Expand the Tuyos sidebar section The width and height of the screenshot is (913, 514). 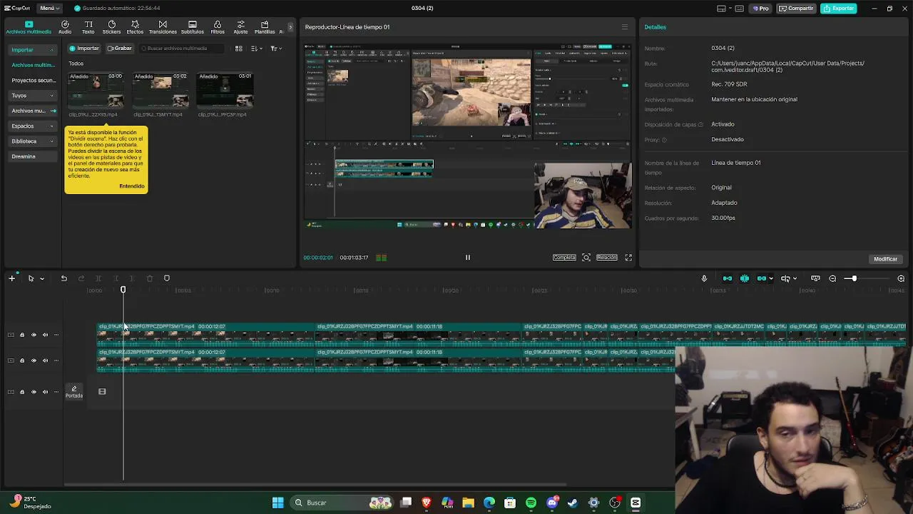(x=51, y=96)
